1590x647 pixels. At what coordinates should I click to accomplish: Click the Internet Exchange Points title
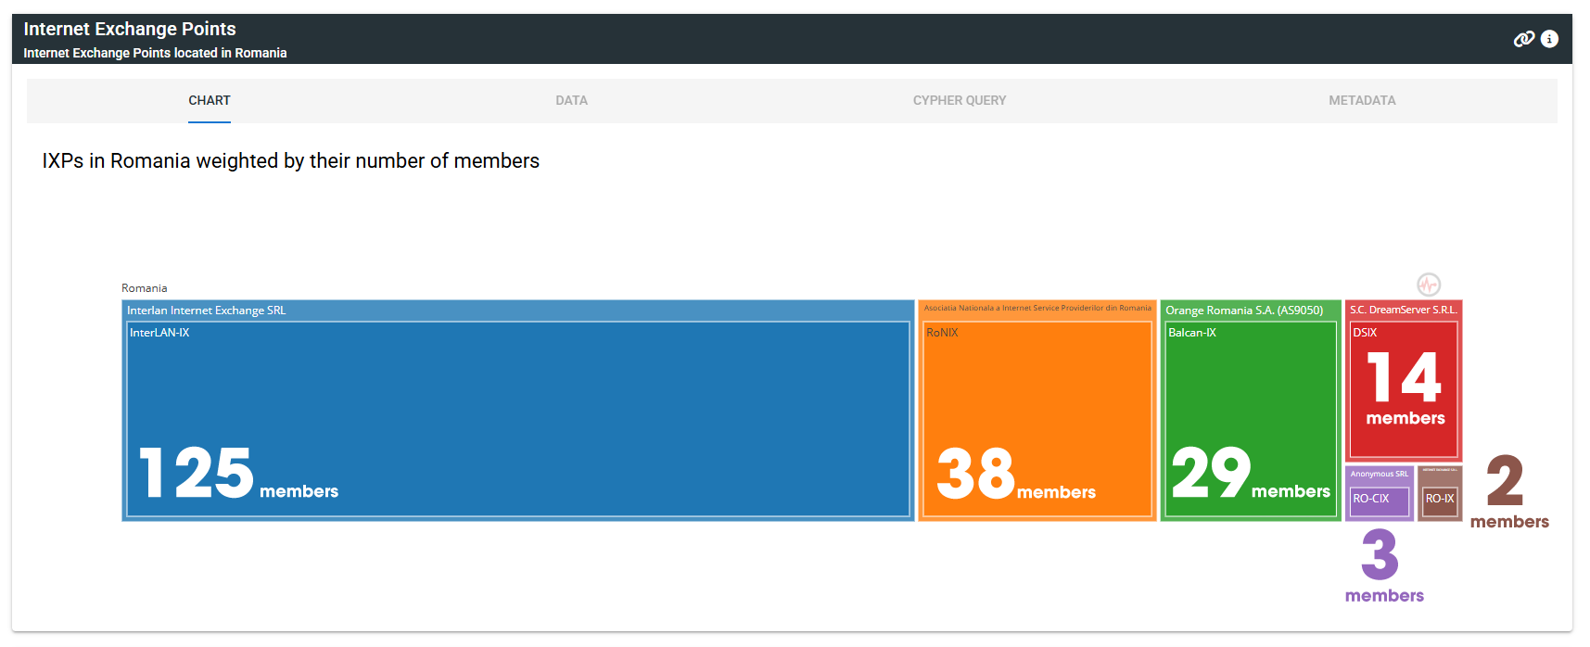tap(130, 29)
